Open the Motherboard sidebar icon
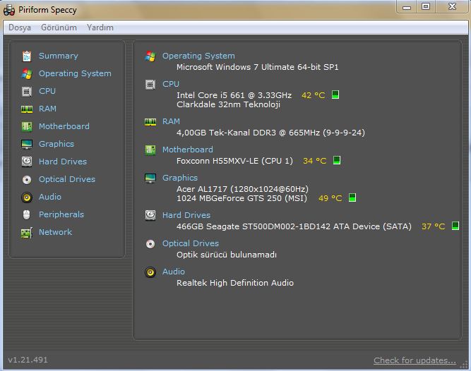Image resolution: width=471 pixels, height=371 pixels. click(27, 126)
